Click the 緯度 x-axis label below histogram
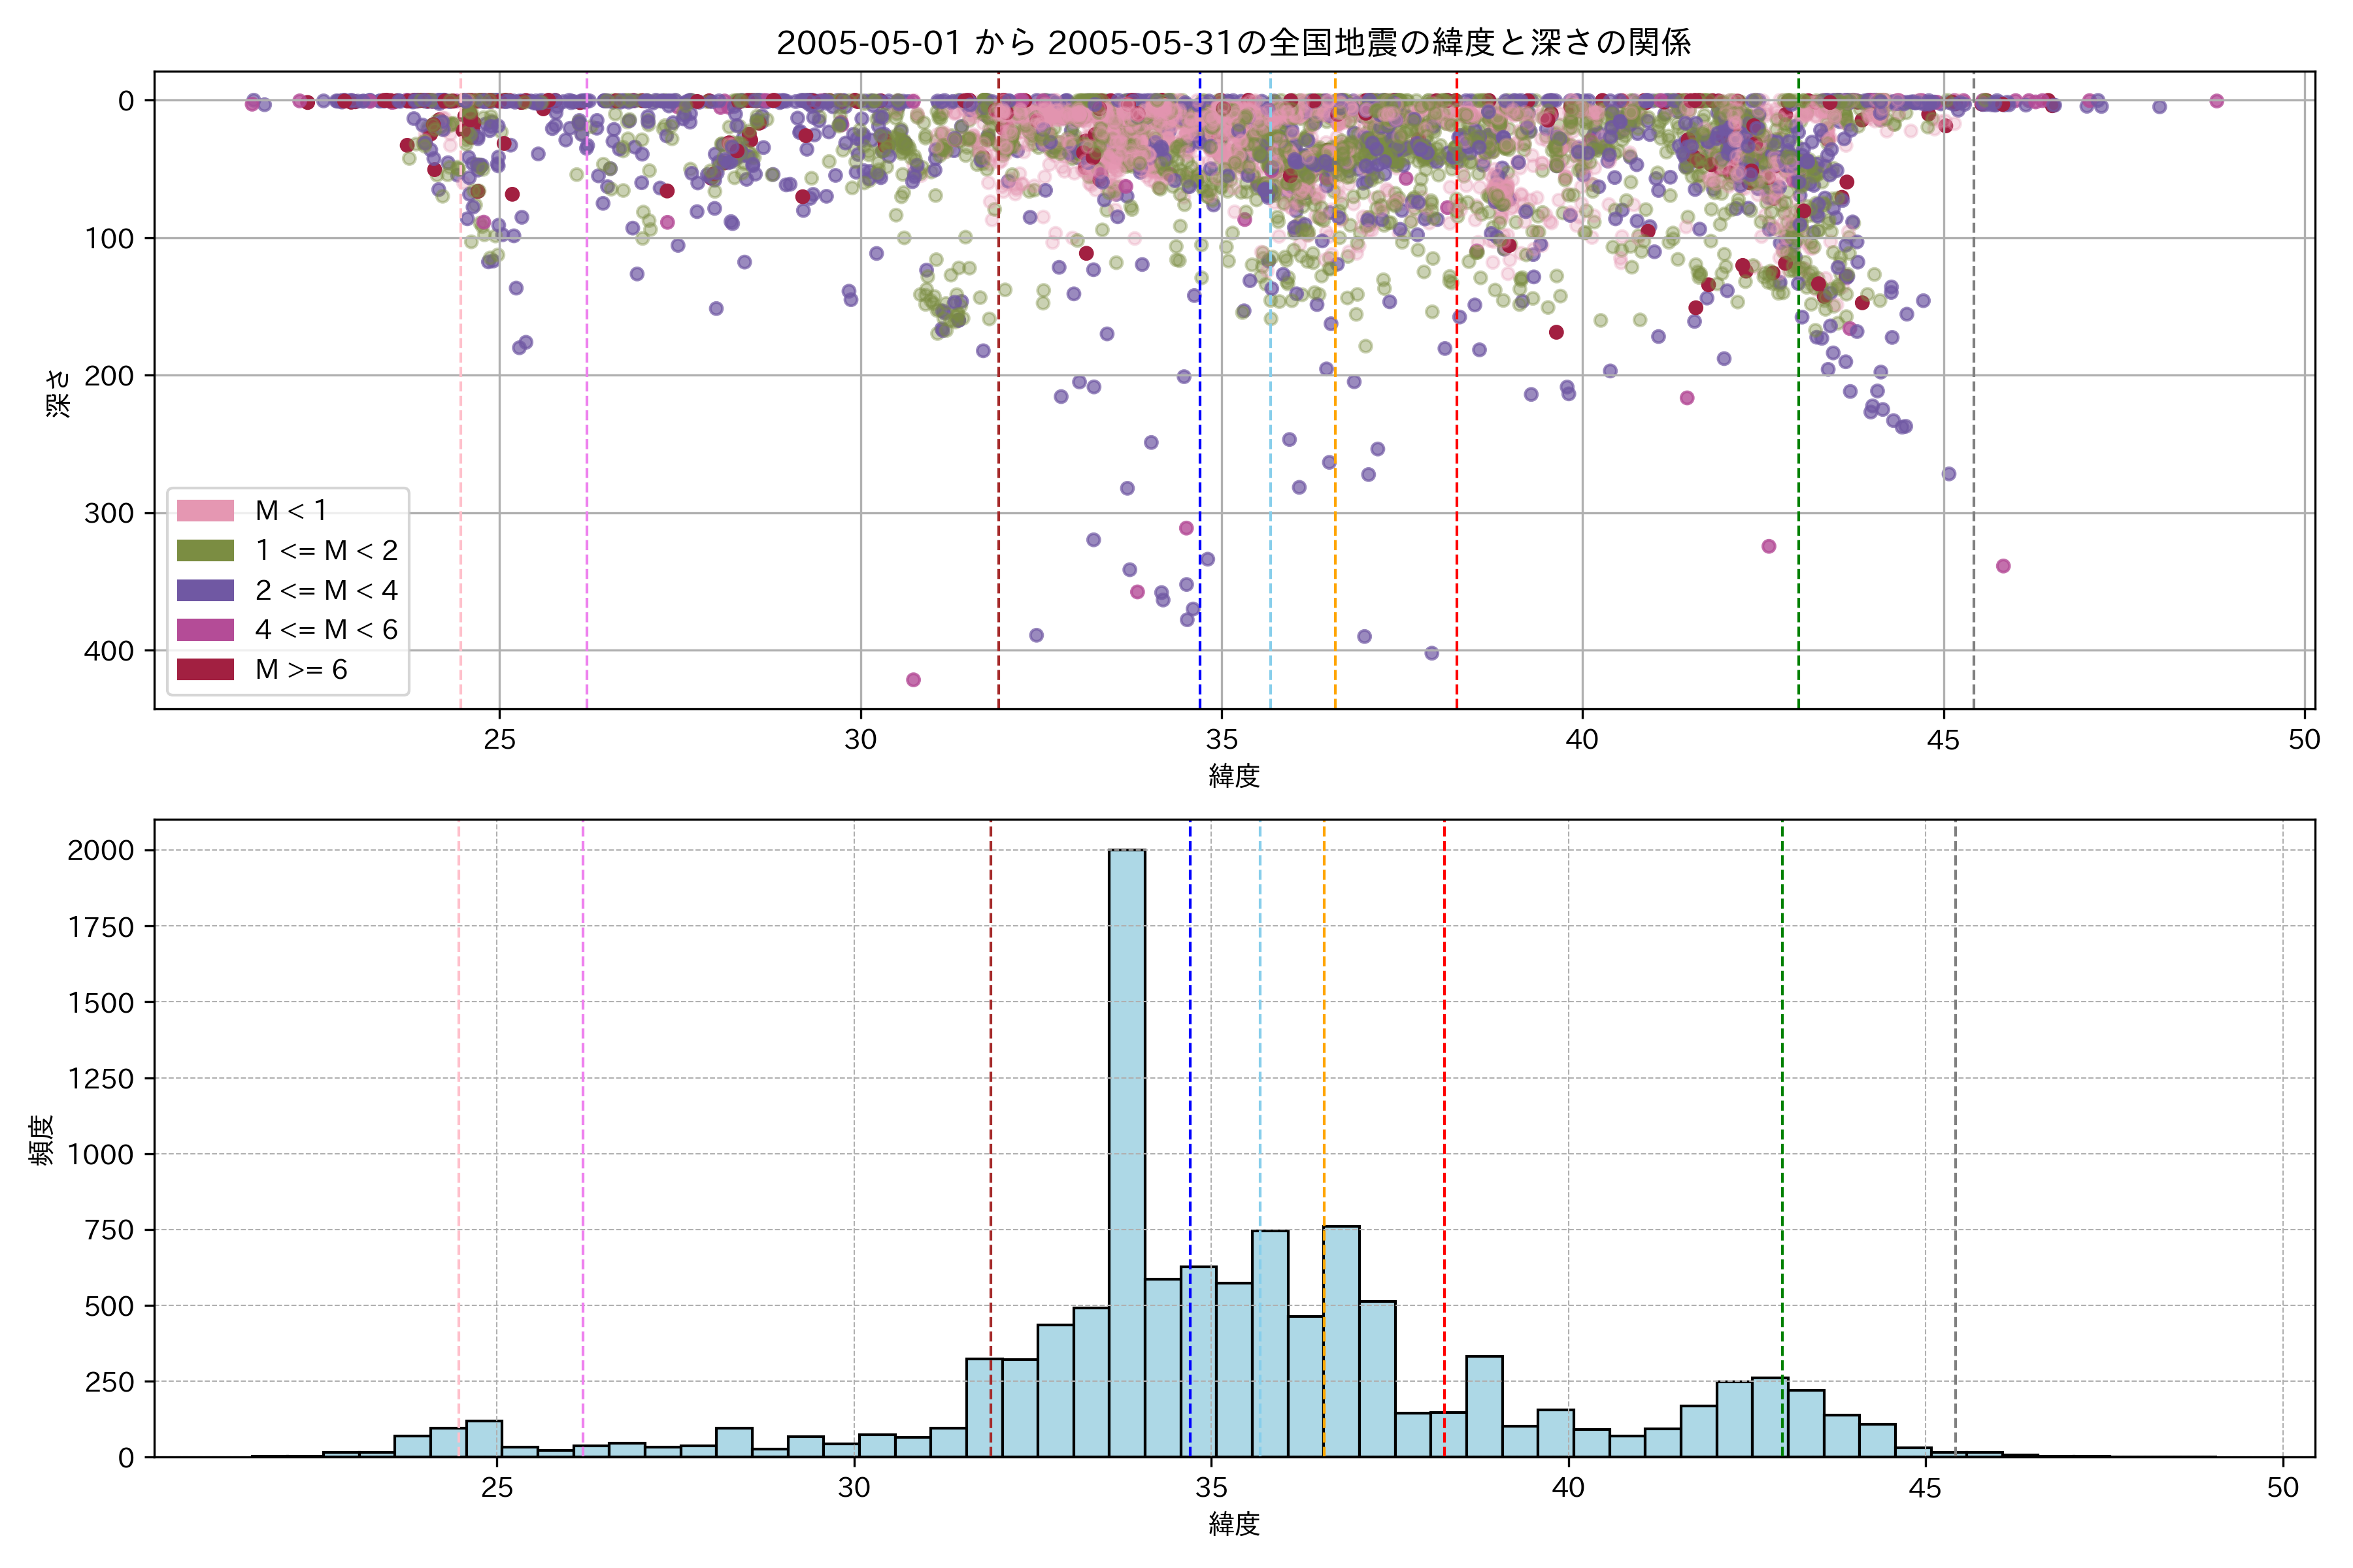The image size is (2353, 1568). [x=1233, y=1525]
